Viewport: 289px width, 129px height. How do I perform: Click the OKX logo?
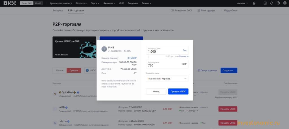(x=10, y=3)
